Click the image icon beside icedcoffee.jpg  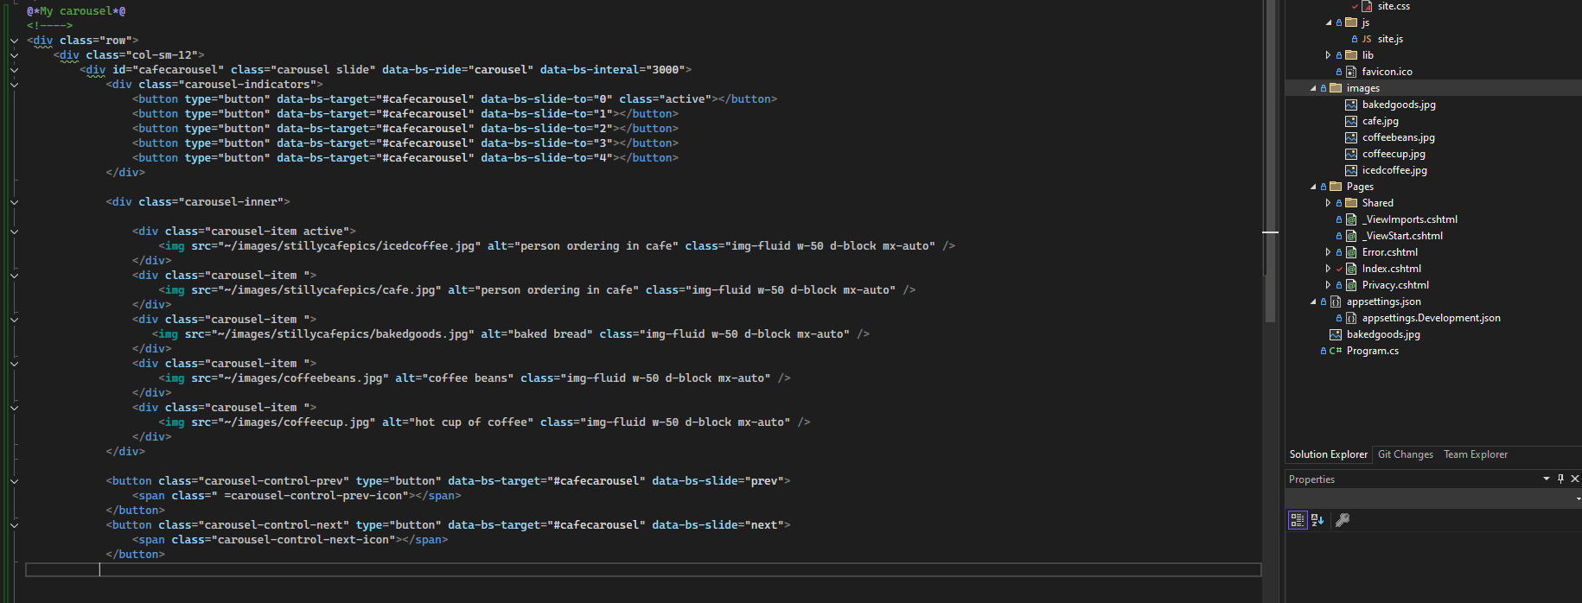1351,170
